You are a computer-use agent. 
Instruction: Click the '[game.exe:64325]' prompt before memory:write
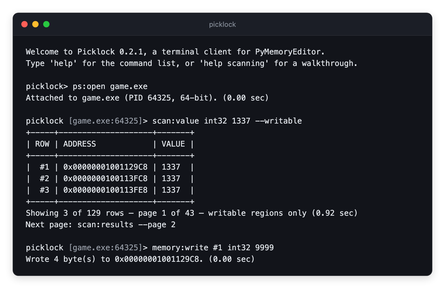click(106, 248)
